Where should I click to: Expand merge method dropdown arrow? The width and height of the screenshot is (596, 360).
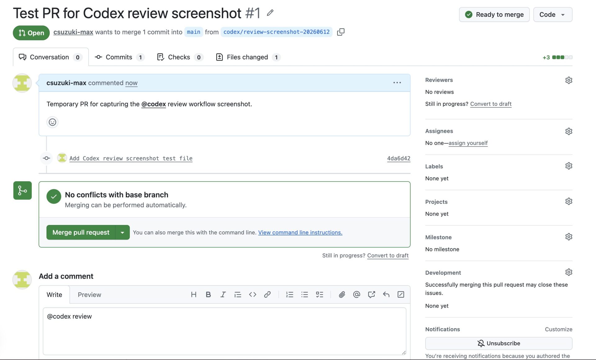(x=122, y=232)
